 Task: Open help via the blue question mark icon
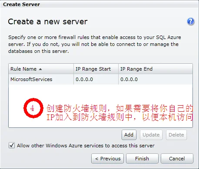click(190, 22)
